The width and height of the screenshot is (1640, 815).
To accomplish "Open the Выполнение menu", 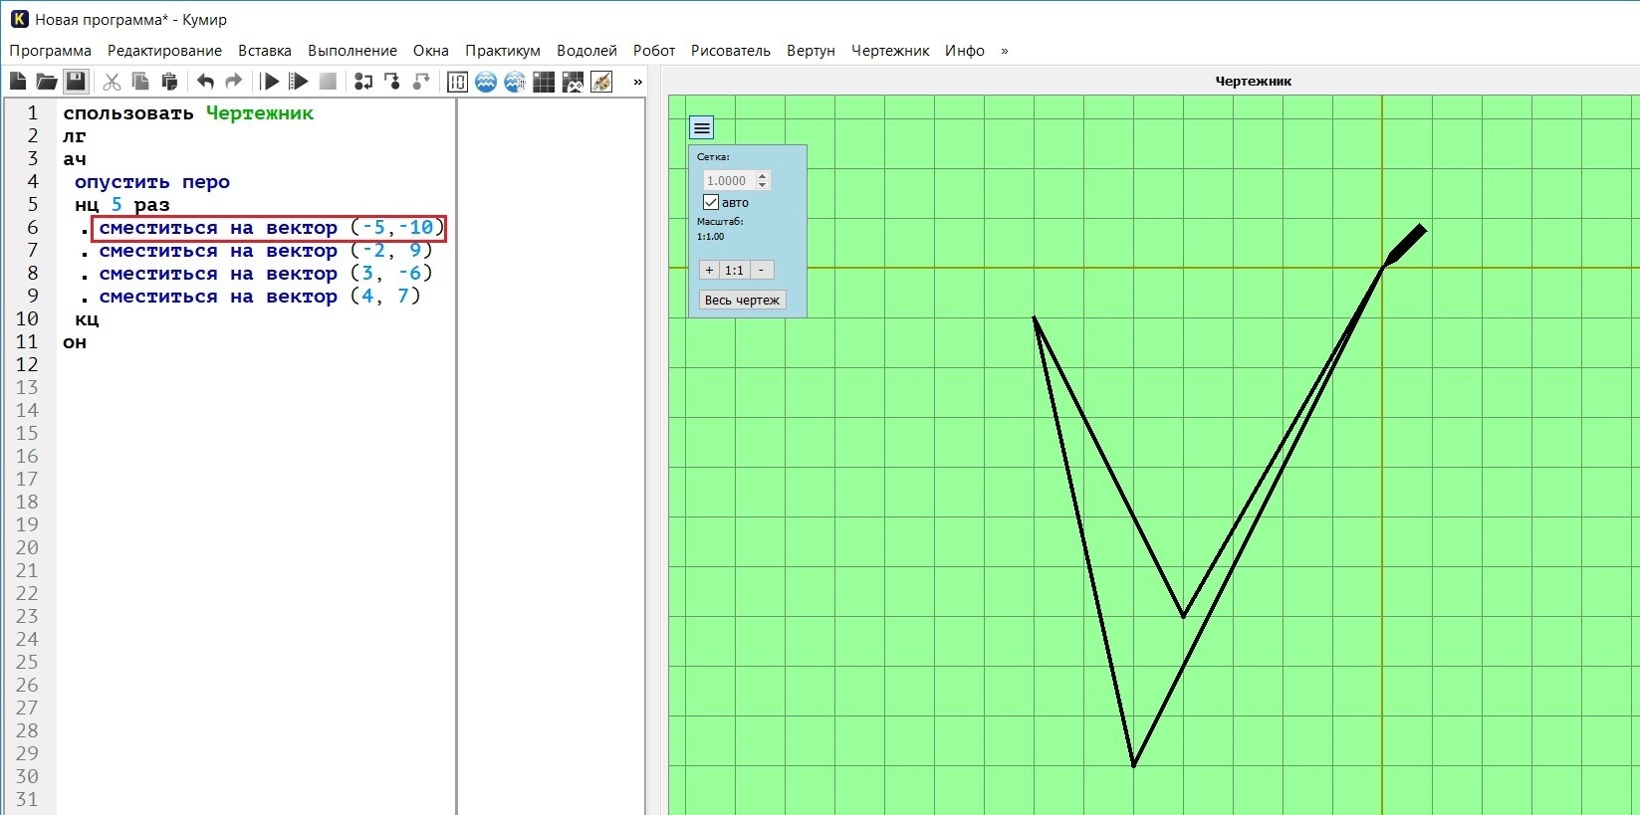I will 352,51.
